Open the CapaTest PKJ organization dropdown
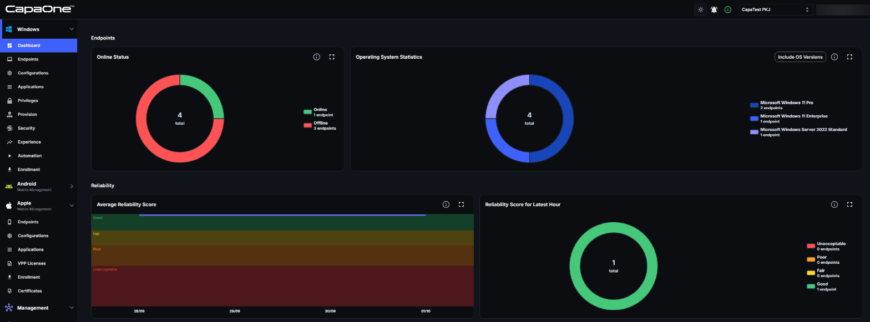Screen dimensions: 870x322 pyautogui.click(x=776, y=9)
